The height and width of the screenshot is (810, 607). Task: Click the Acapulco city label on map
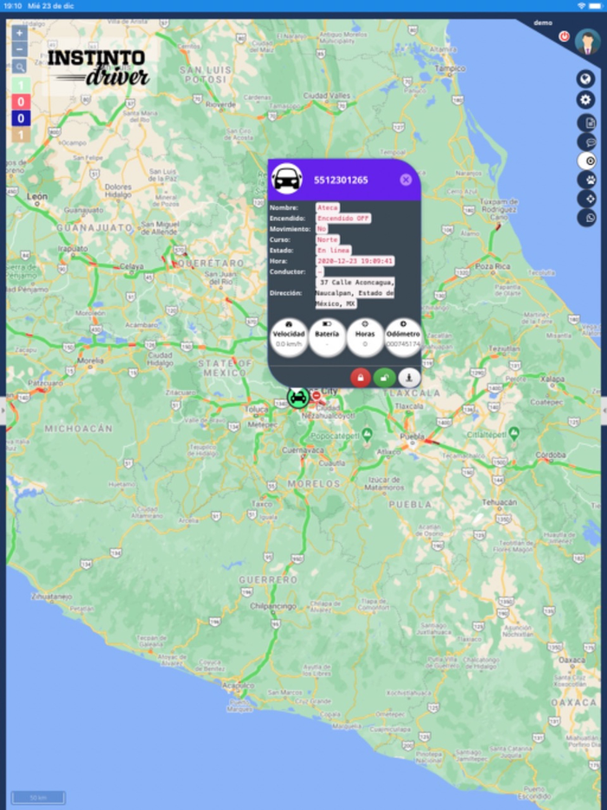(x=238, y=685)
